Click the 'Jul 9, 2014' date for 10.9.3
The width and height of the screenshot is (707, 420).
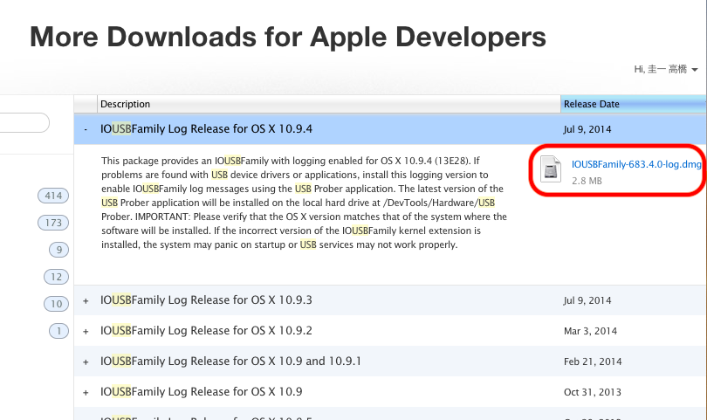coord(587,300)
